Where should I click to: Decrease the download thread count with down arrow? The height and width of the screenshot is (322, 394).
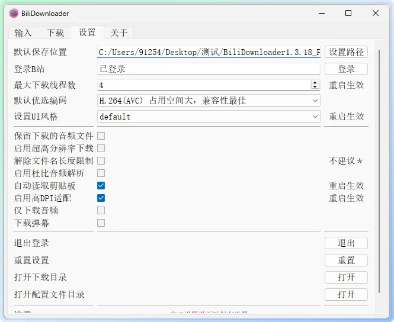coord(315,88)
